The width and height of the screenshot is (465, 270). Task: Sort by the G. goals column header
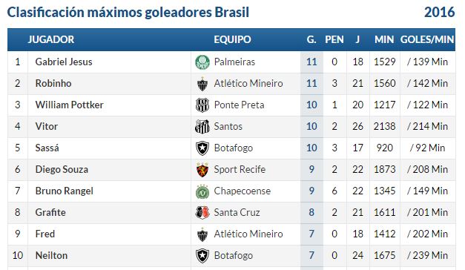pyautogui.click(x=311, y=39)
